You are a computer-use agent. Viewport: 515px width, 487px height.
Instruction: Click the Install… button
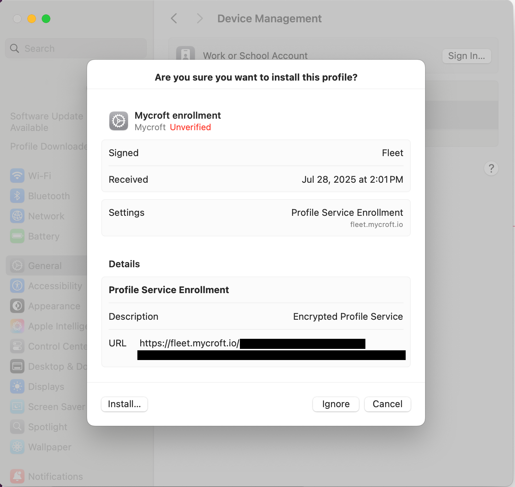[124, 404]
